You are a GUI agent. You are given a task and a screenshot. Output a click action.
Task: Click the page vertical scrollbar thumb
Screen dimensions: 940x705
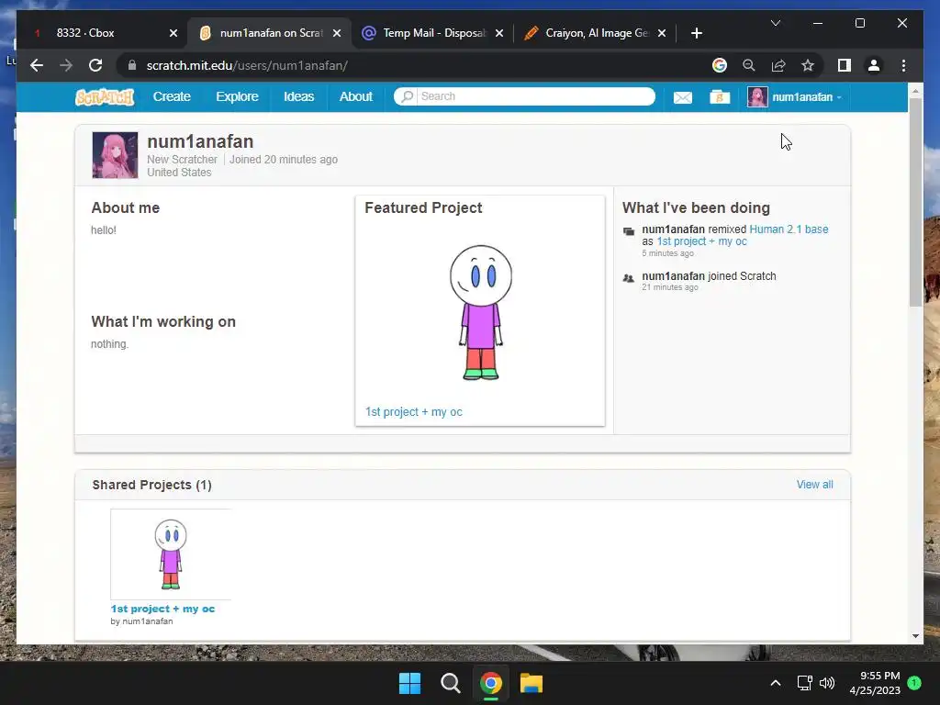point(915,202)
